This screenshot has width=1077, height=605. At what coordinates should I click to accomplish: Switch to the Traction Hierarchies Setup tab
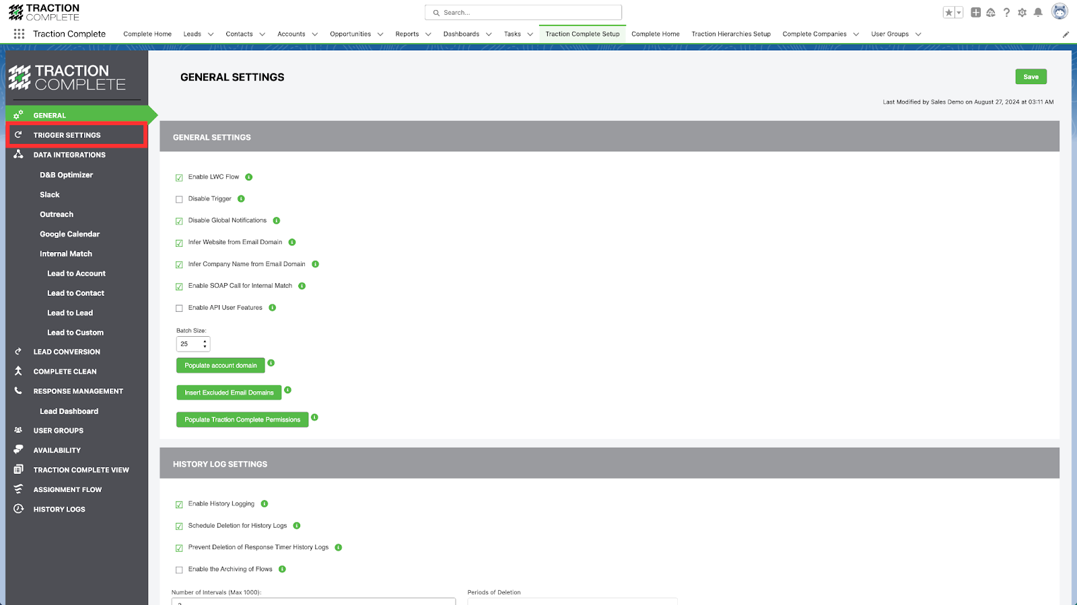(x=730, y=34)
